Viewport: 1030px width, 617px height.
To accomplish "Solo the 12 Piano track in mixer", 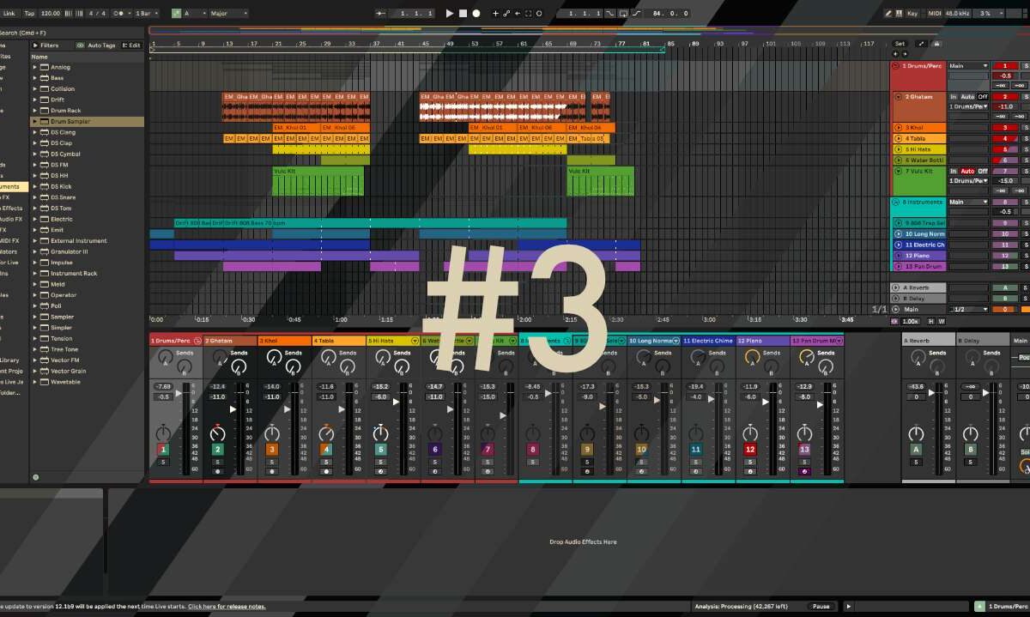I will coord(750,462).
